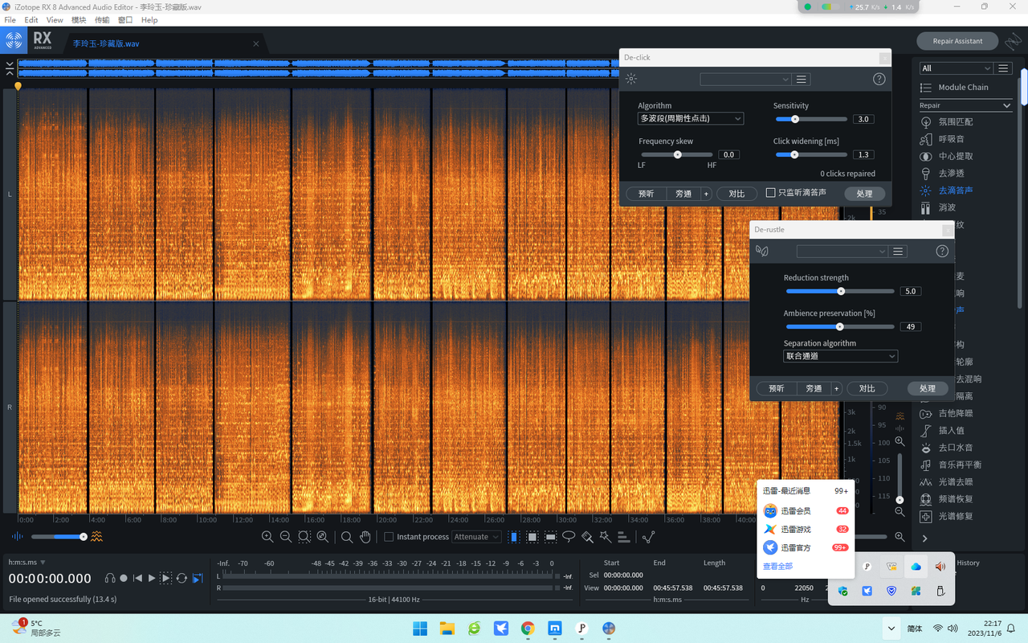Change the h:m:s.ms time format
The width and height of the screenshot is (1028, 643).
point(27,563)
